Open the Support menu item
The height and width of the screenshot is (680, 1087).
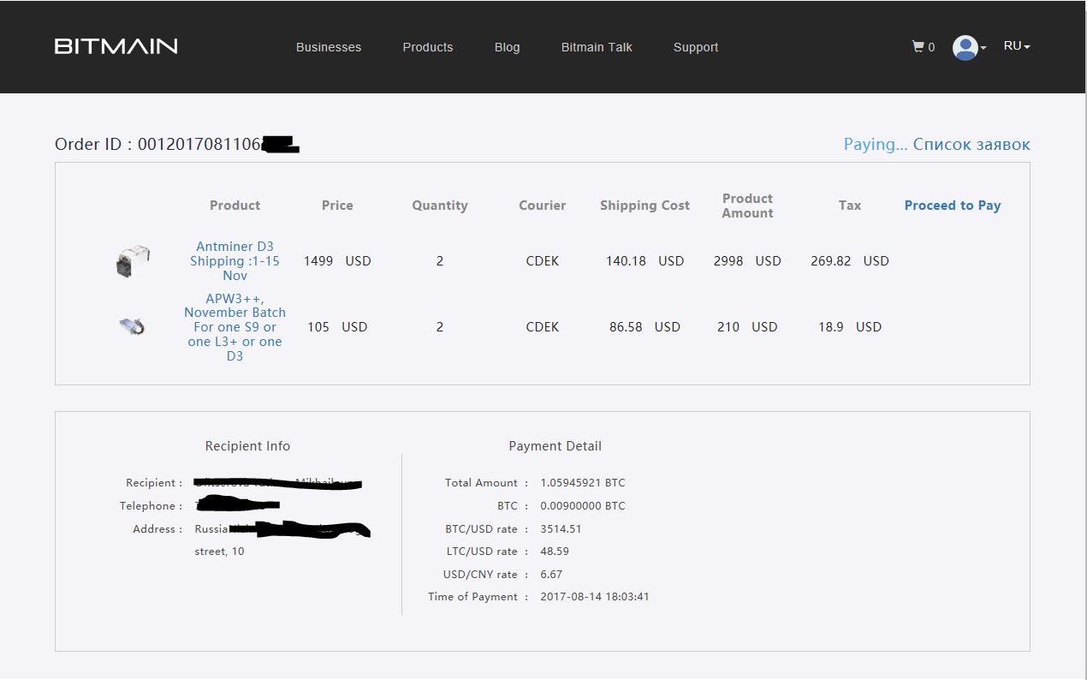696,47
